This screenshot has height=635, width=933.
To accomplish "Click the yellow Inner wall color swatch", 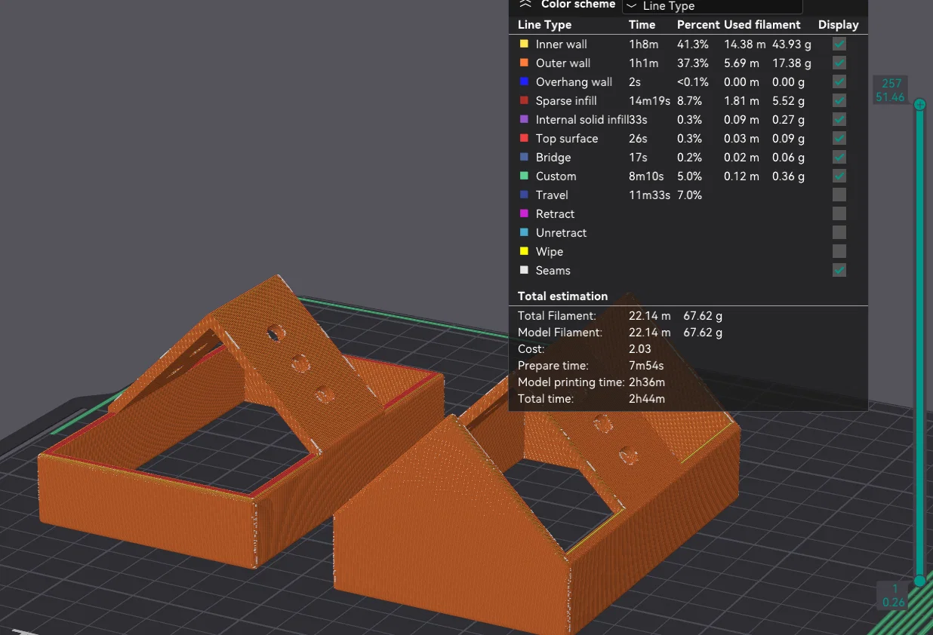I will [x=524, y=44].
